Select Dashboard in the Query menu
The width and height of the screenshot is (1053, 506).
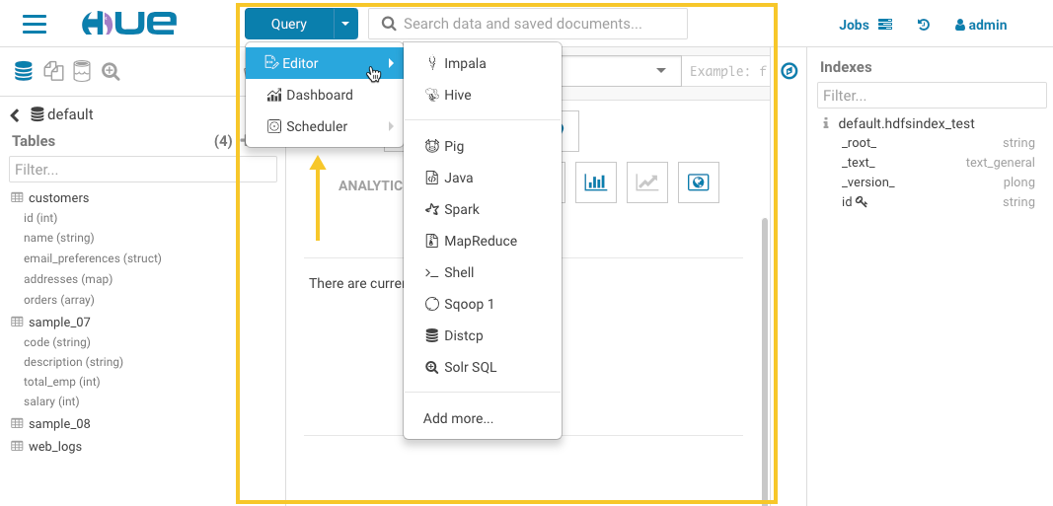(x=319, y=95)
